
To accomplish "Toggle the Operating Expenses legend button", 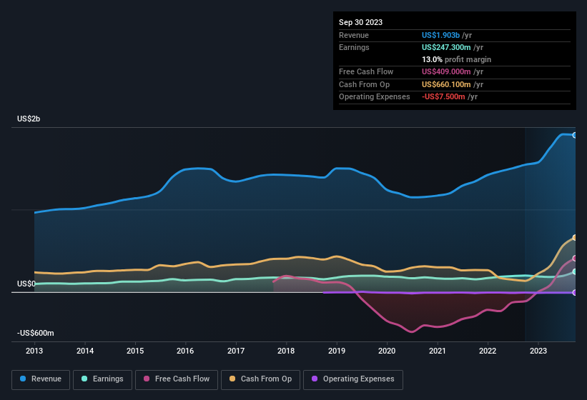I will tap(352, 379).
